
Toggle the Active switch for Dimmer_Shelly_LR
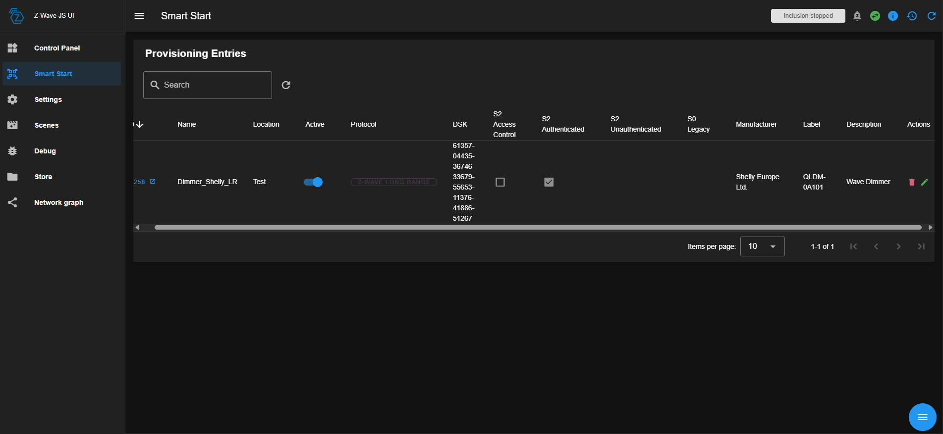click(313, 182)
